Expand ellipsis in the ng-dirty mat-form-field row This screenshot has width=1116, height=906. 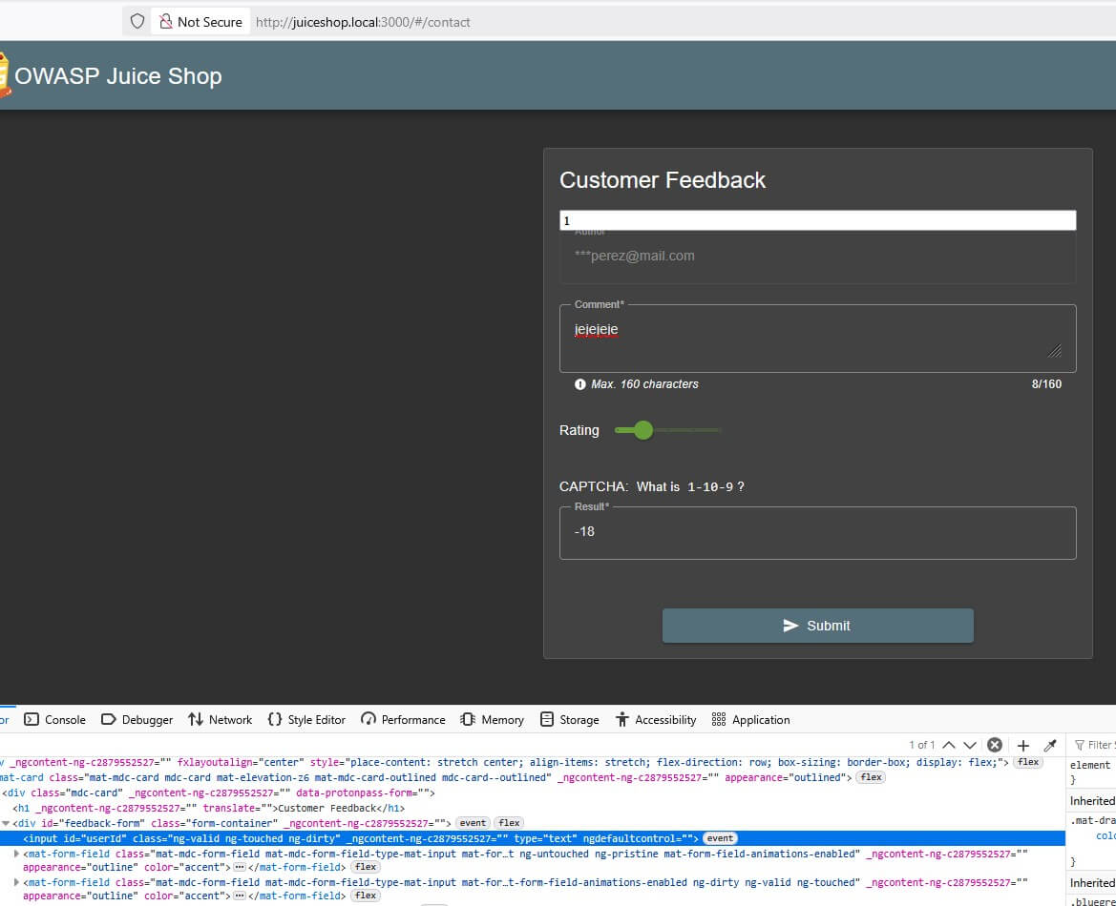[x=239, y=896]
